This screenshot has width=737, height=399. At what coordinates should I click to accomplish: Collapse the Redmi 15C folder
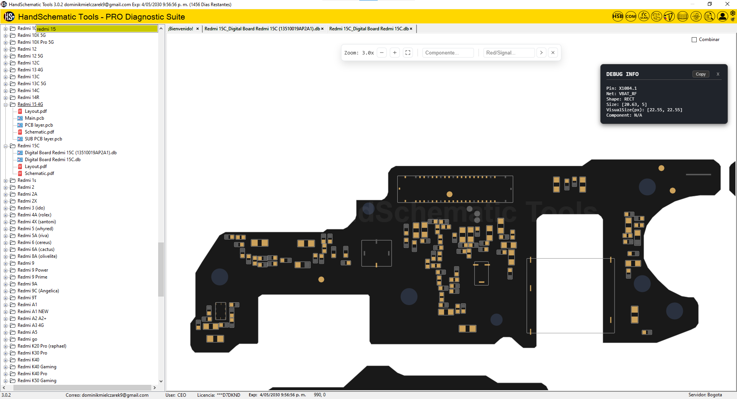(x=6, y=146)
